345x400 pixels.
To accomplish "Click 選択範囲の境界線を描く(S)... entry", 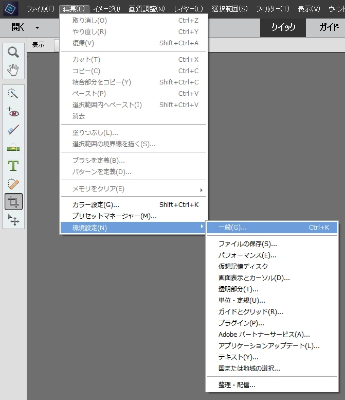I will point(134,144).
